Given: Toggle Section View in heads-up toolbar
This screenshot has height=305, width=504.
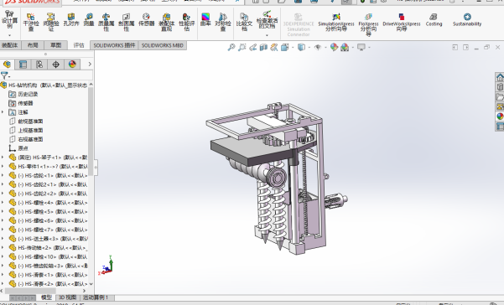Looking at the screenshot, I should (263, 48).
